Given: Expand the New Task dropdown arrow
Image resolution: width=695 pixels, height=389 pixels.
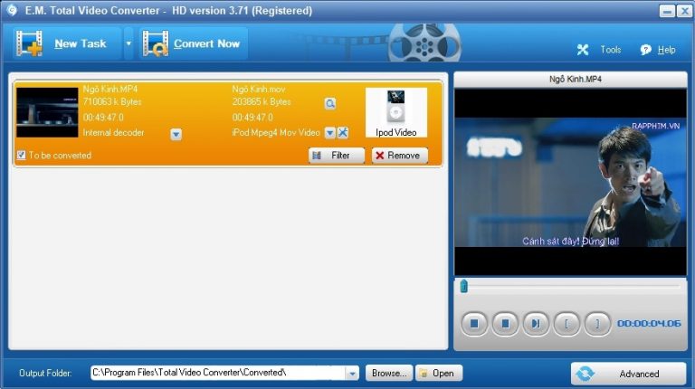Looking at the screenshot, I should (x=129, y=43).
